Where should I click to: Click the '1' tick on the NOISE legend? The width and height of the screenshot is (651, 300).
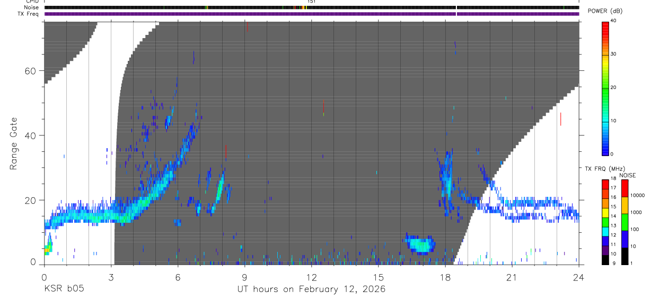pos(632,263)
